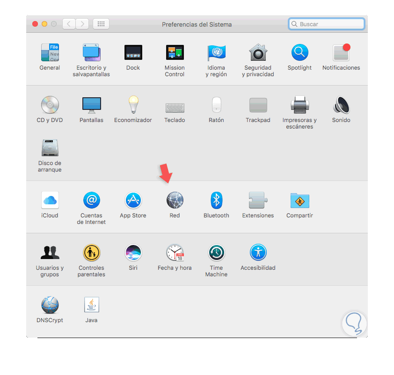Open the Pantallas display icon
The width and height of the screenshot is (394, 375).
(91, 105)
